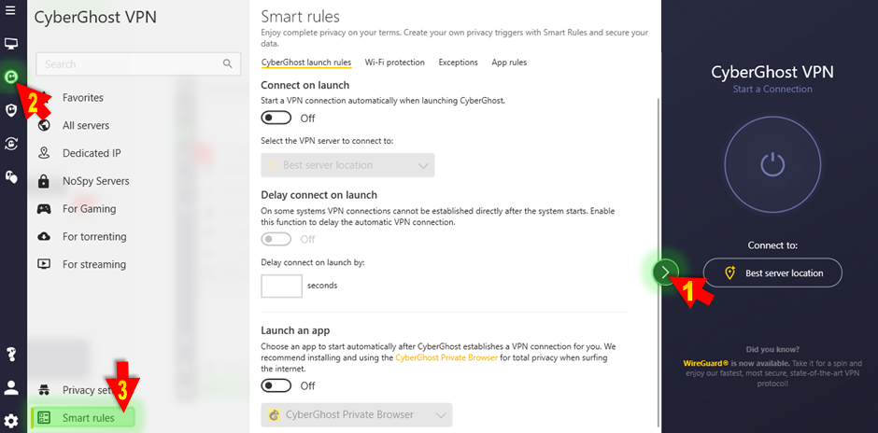Screen dimensions: 878x433
Task: Click the Dedicated IP pin icon
Action: pyautogui.click(x=44, y=153)
